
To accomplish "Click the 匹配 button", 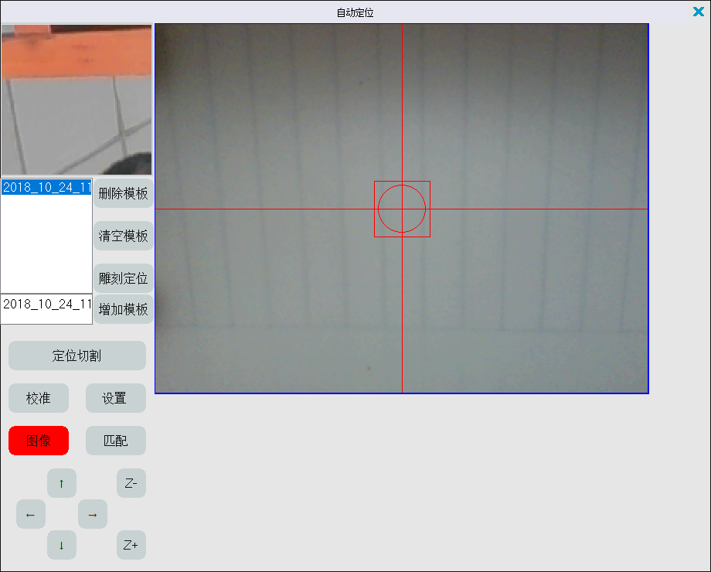I will [115, 441].
